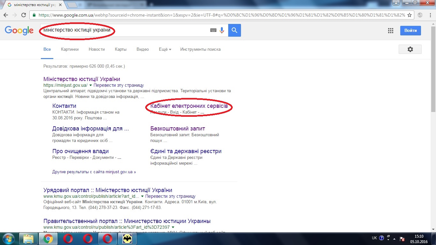436x245 pixels.
Task: Click the scrollbar down arrow
Action: 433,229
